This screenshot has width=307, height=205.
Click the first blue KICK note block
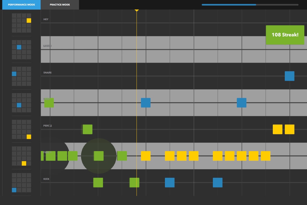[170, 183]
